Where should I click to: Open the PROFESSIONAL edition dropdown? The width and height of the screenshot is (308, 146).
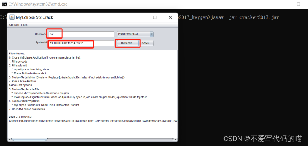(135, 34)
